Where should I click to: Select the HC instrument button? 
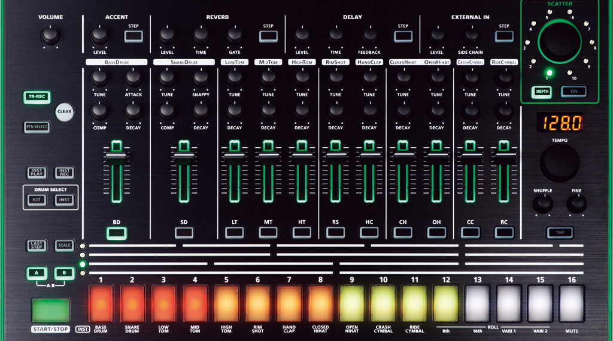point(369,233)
